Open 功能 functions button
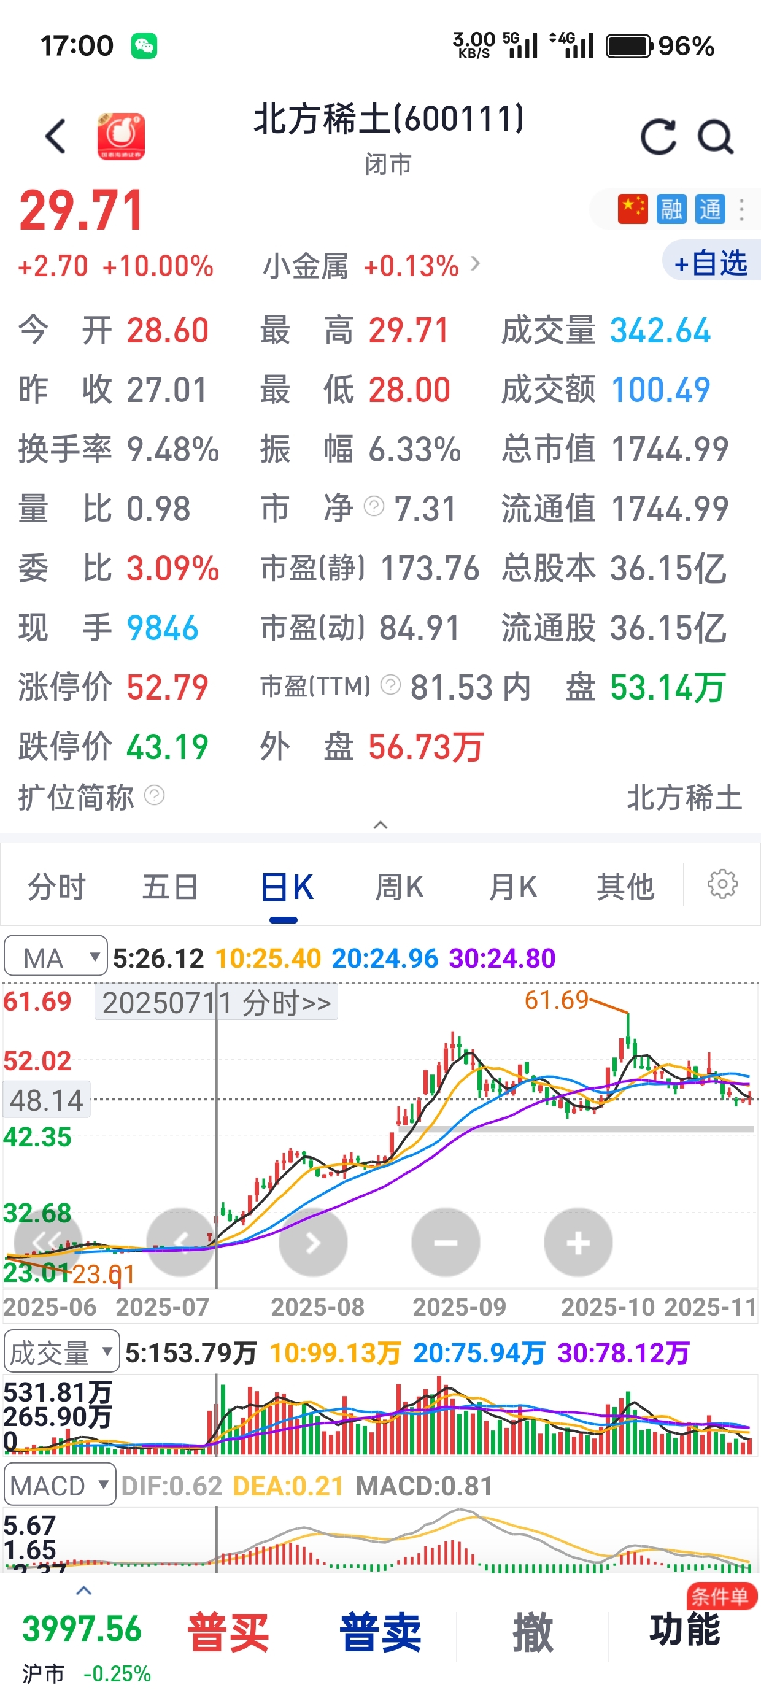 coord(684,1630)
